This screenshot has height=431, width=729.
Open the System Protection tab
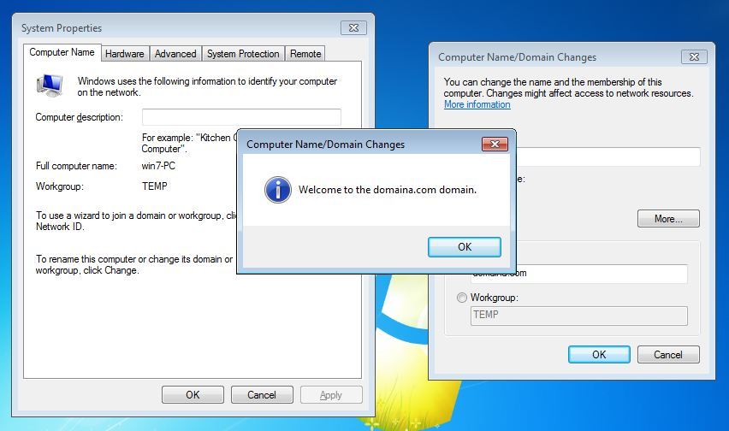point(243,53)
